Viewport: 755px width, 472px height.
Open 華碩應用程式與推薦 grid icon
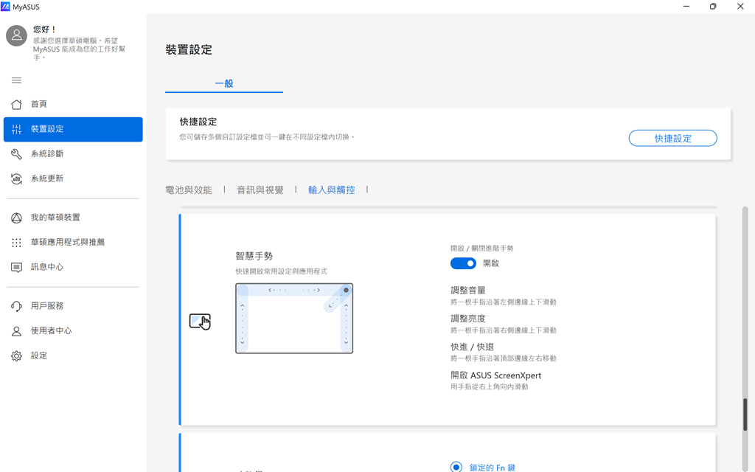tap(16, 243)
